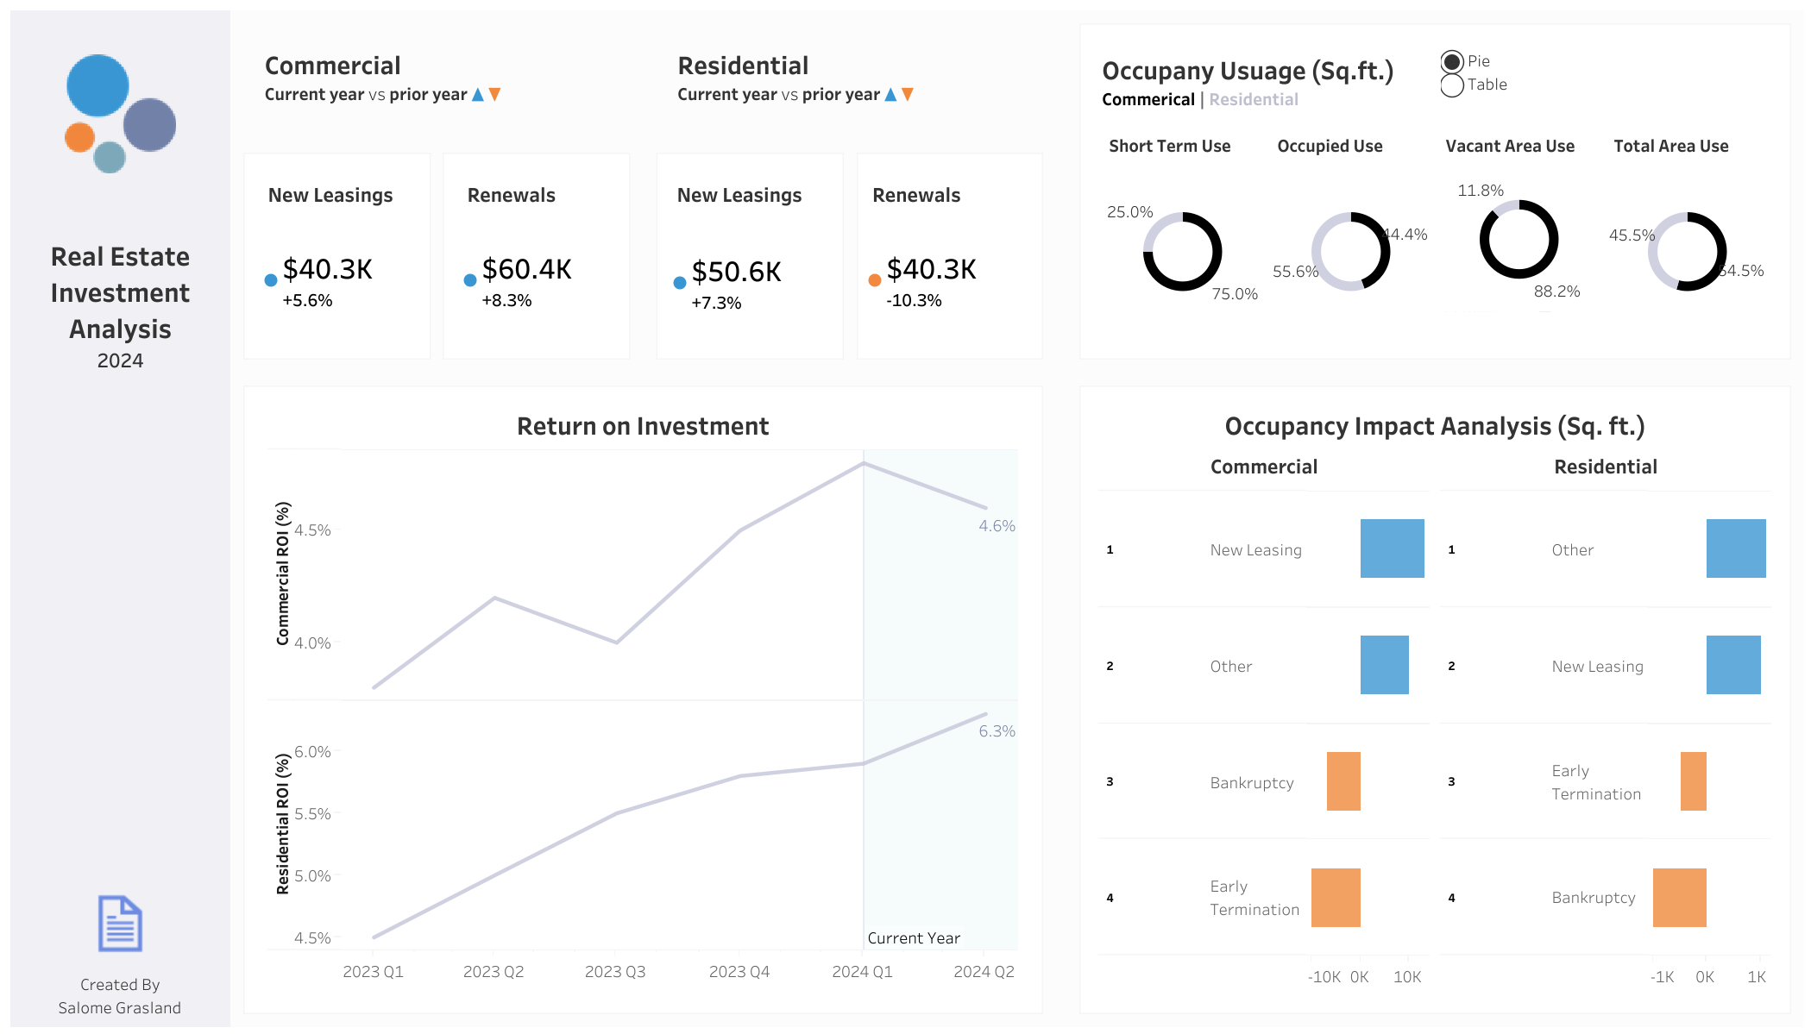Click the Short Term Use donut chart

pyautogui.click(x=1182, y=251)
